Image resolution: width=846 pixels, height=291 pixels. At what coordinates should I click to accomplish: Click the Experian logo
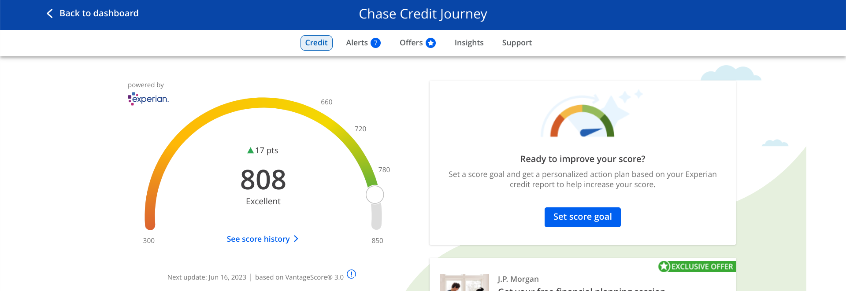pos(148,99)
